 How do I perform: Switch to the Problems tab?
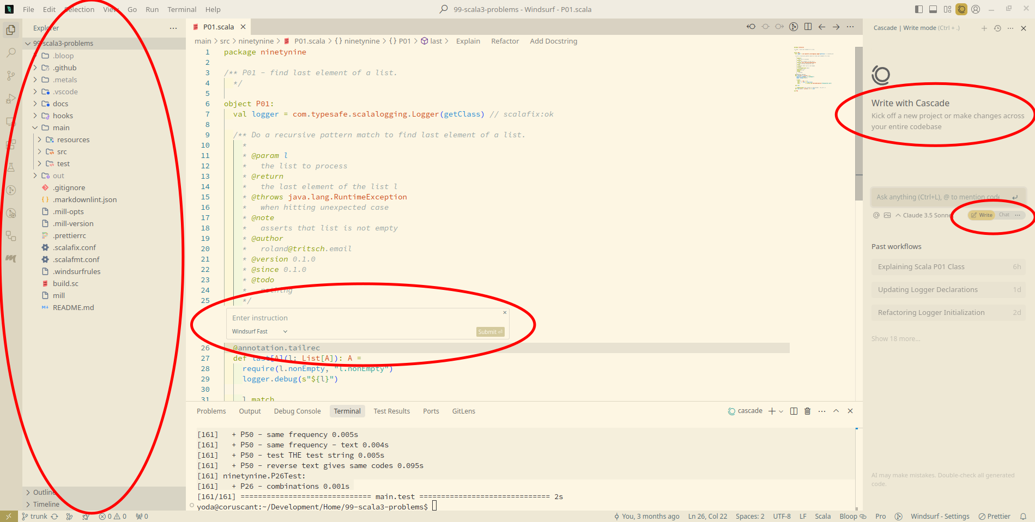coord(211,411)
